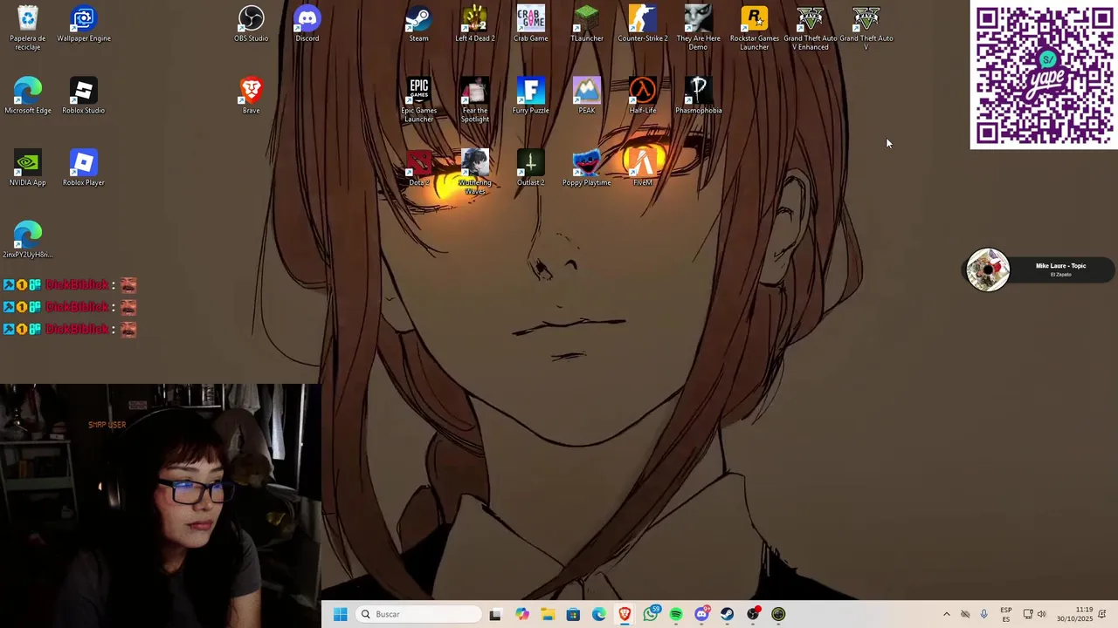Click the microphone tray icon
1118x628 pixels.
(983, 614)
